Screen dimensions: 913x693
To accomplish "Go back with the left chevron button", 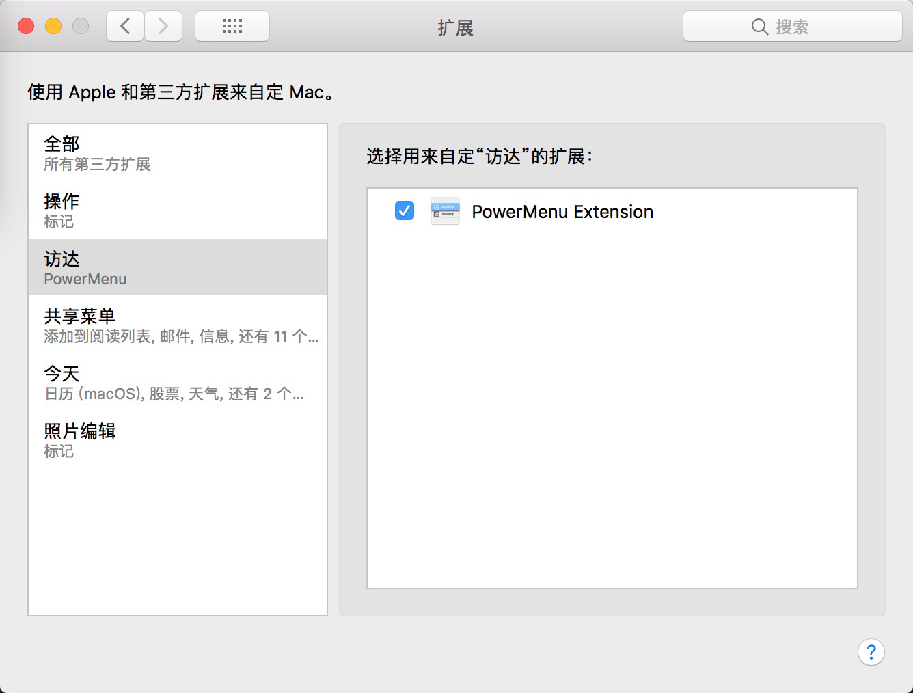I will (x=125, y=27).
